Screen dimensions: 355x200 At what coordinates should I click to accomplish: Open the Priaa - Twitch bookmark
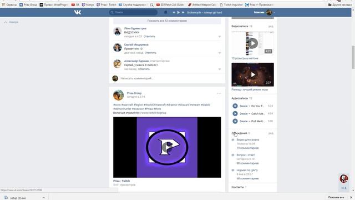(x=106, y=4)
